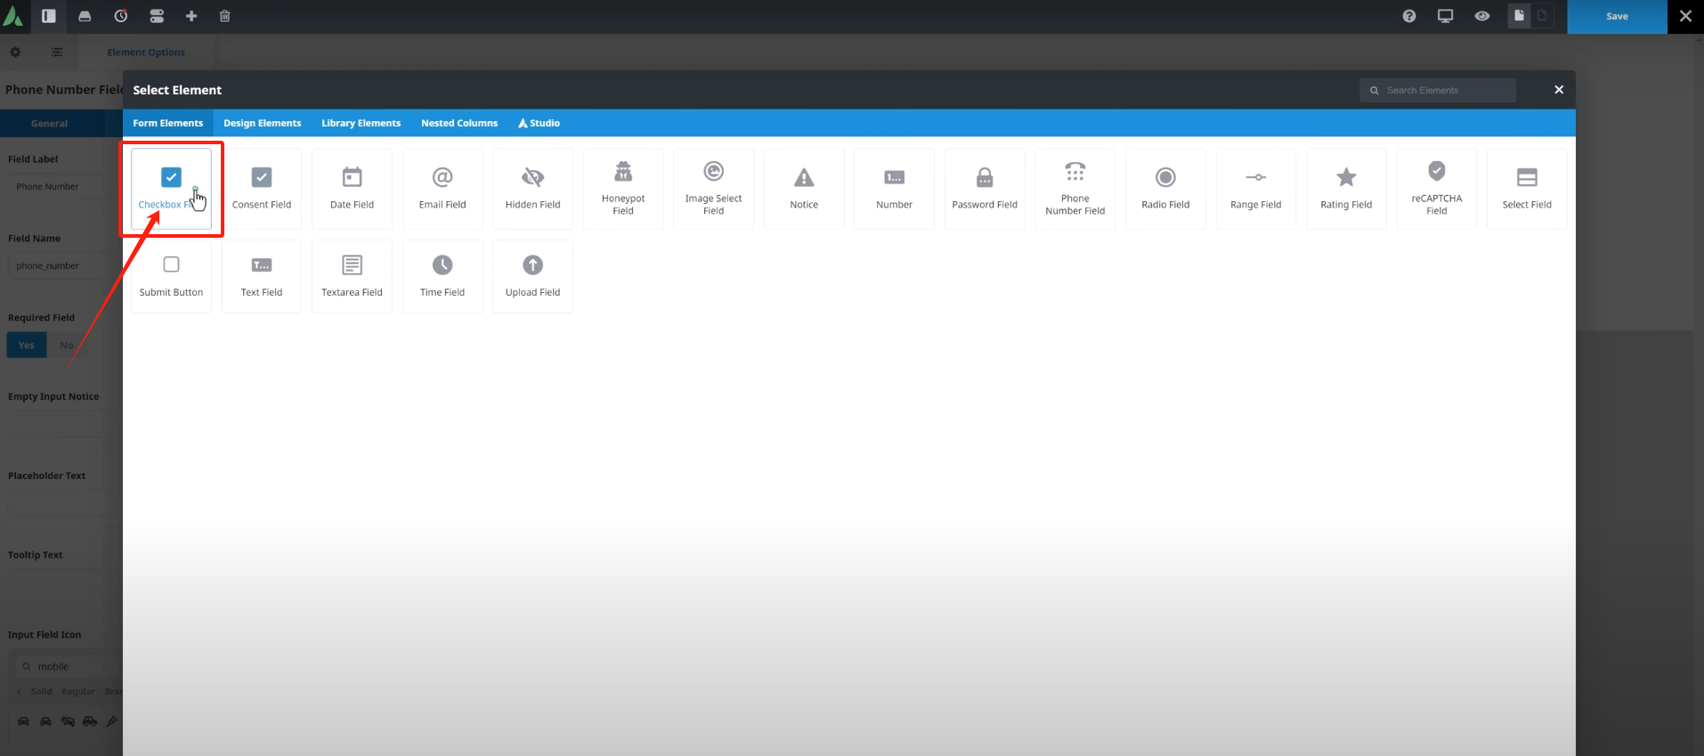This screenshot has height=756, width=1704.
Task: Click the Search Elements input box
Action: (x=1444, y=90)
